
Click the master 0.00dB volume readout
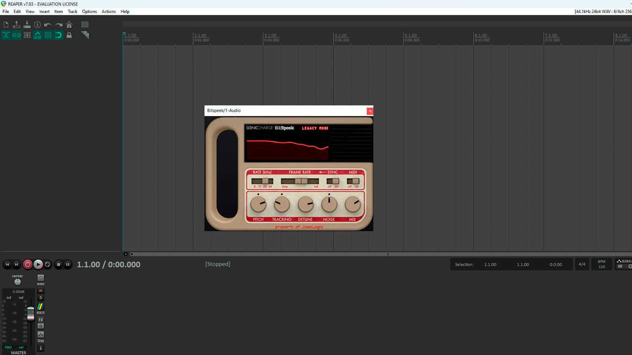coord(19,292)
